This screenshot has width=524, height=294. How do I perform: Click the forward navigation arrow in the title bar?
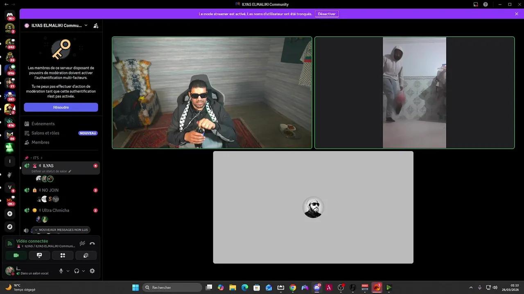coord(13,4)
